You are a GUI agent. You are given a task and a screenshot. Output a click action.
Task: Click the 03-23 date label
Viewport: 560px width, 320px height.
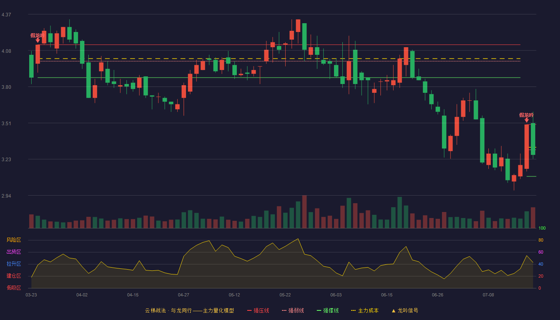coord(31,295)
